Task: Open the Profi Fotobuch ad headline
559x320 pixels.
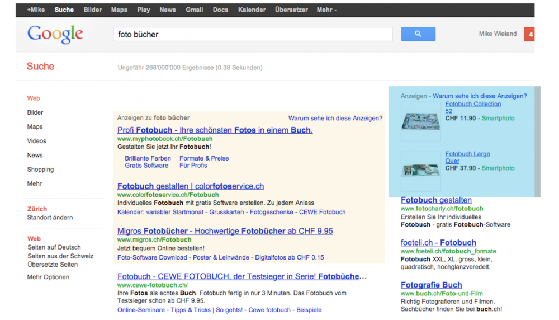Action: [x=215, y=130]
